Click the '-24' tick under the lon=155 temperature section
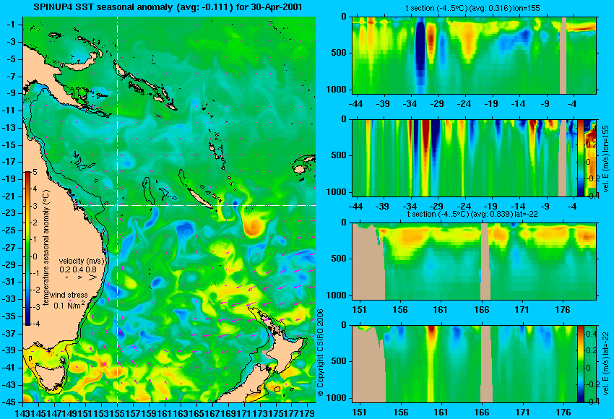614x419 pixels. 464,104
